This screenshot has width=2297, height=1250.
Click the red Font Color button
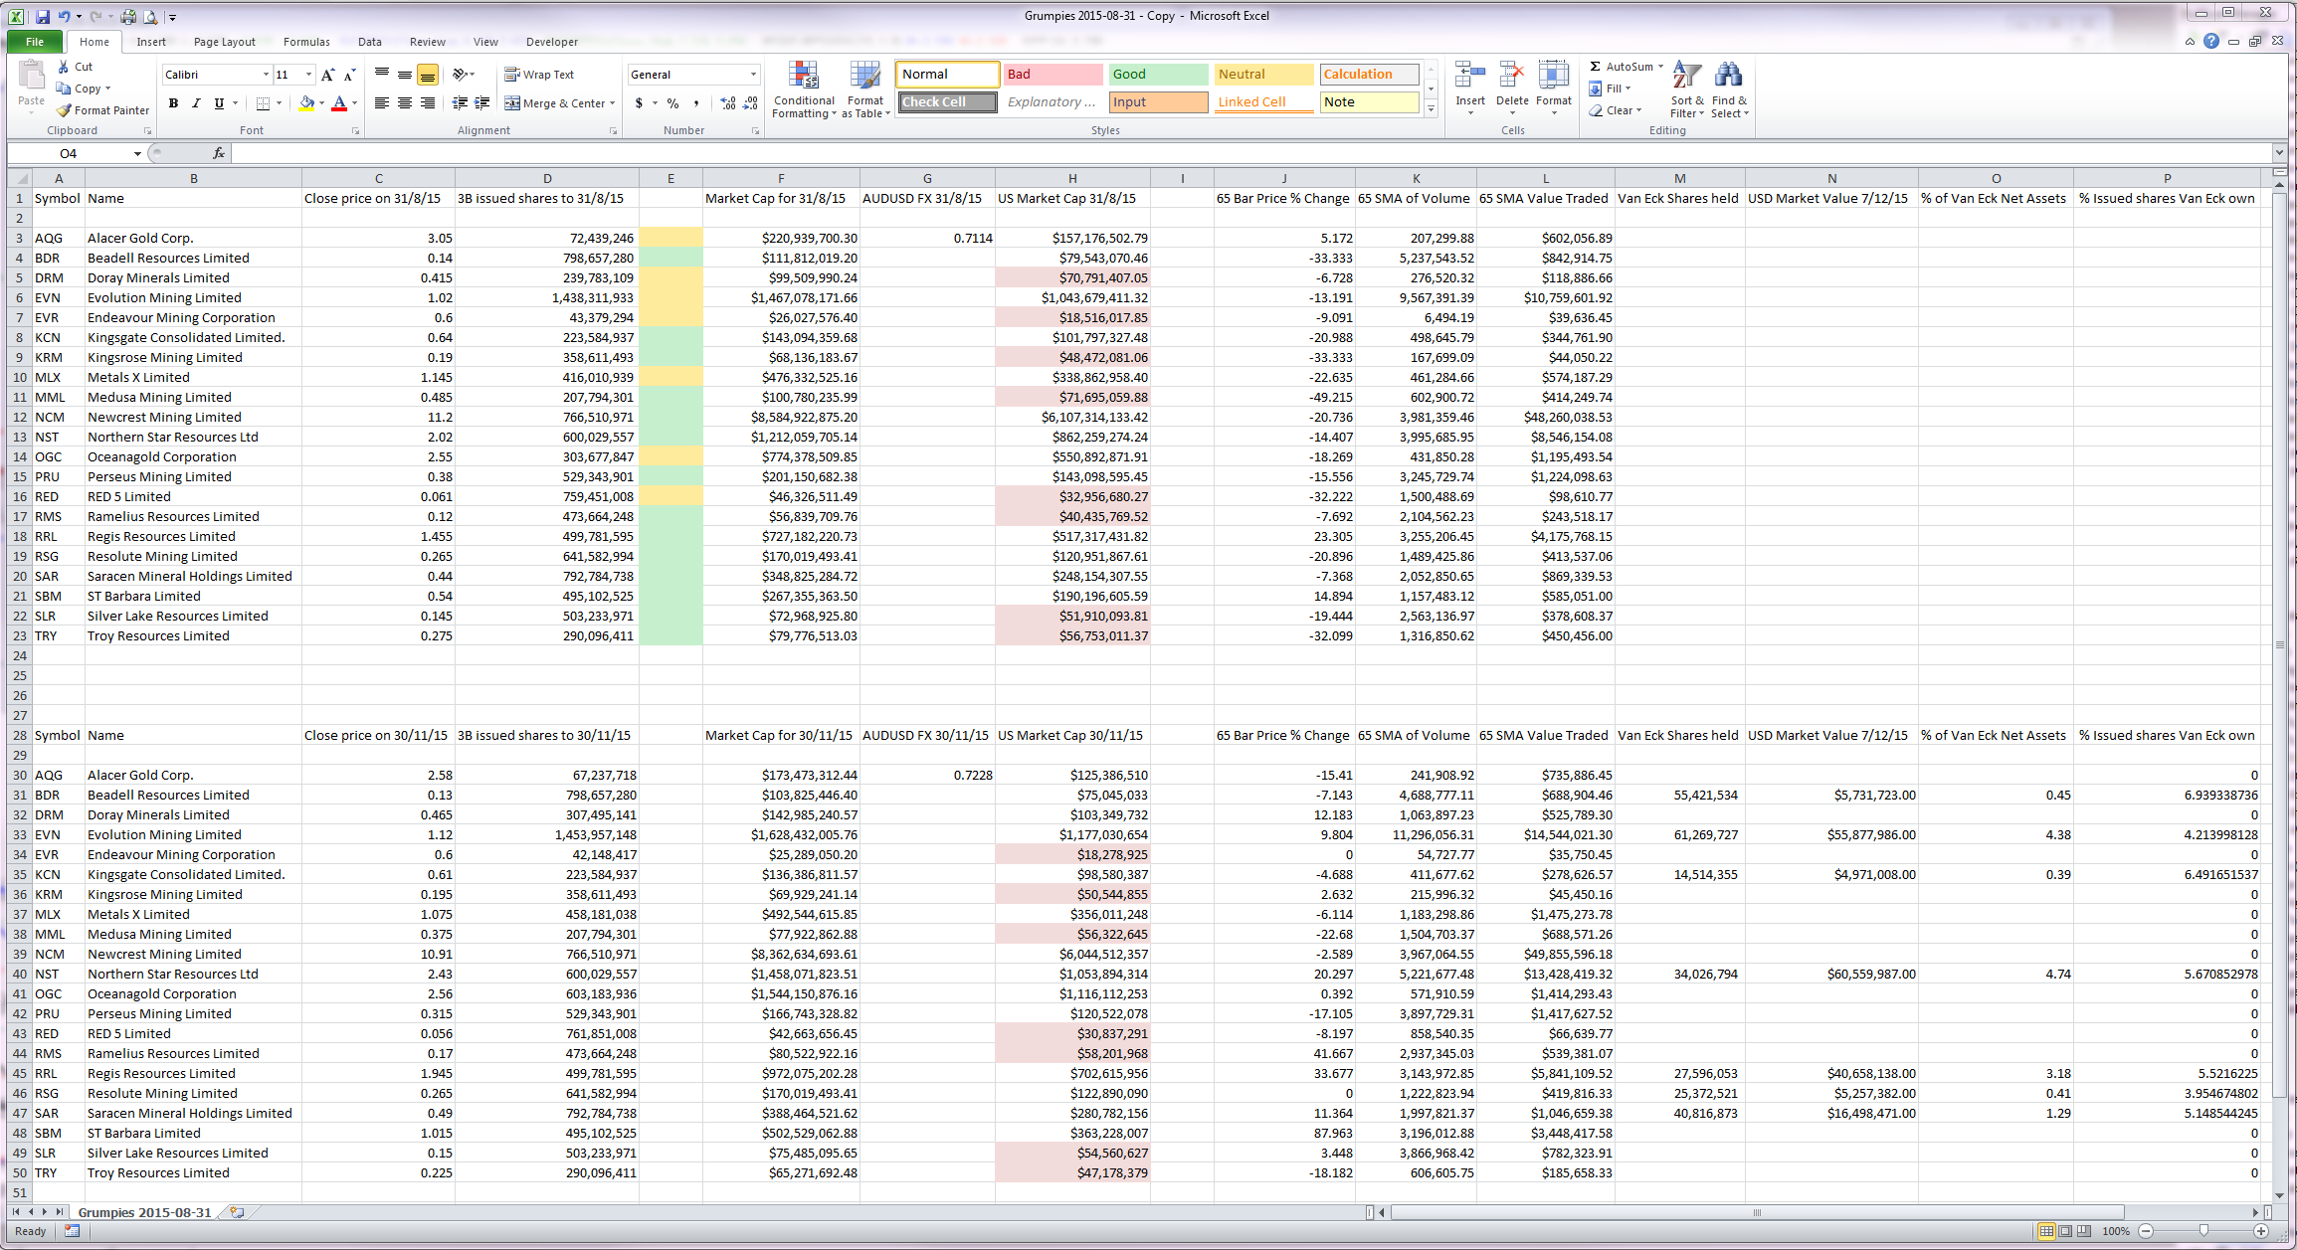pos(339,103)
